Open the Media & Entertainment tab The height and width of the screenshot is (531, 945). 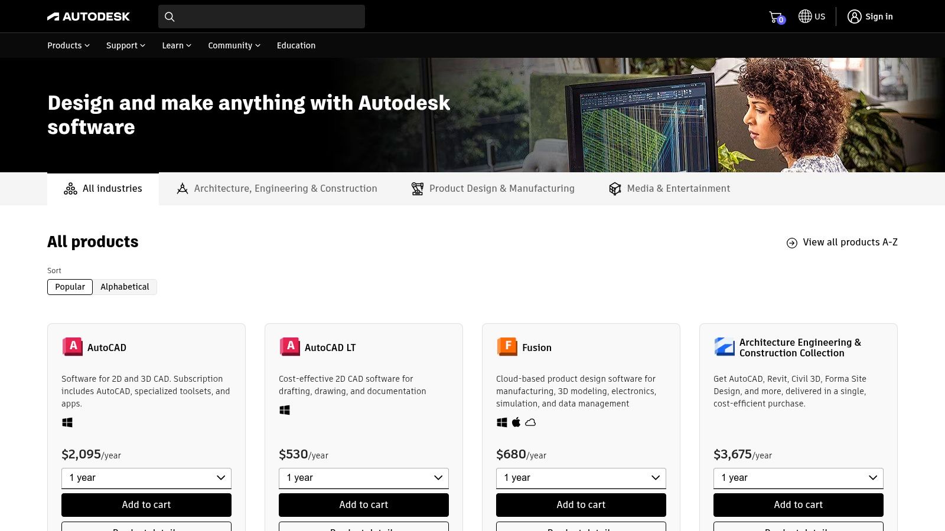pos(669,188)
